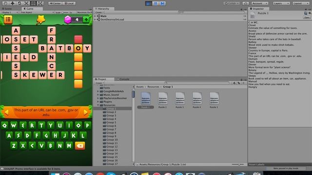Switch to the Console tab
The image size is (312, 175).
click(124, 79)
